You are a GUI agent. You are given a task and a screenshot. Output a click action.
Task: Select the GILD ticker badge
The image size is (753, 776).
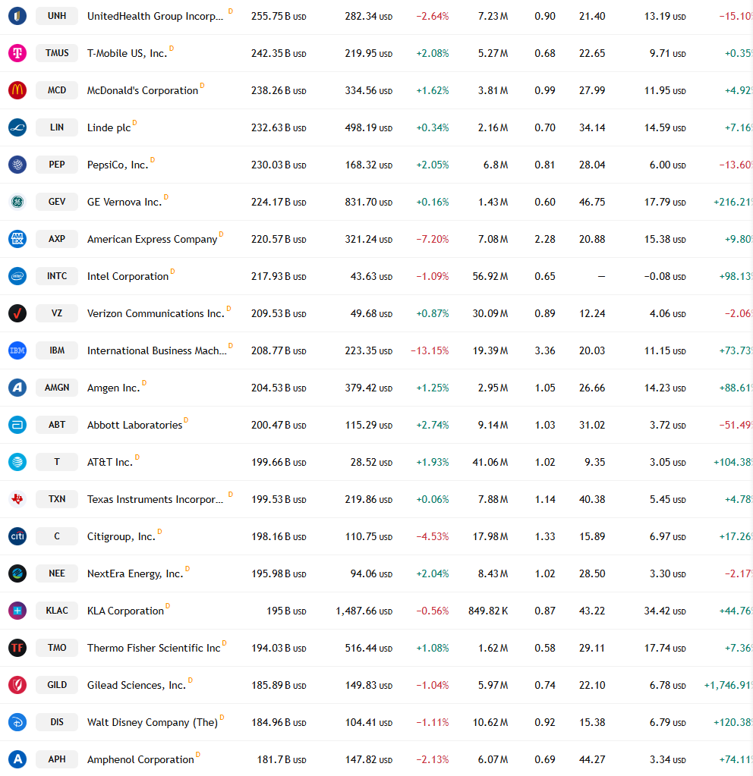[x=57, y=685]
